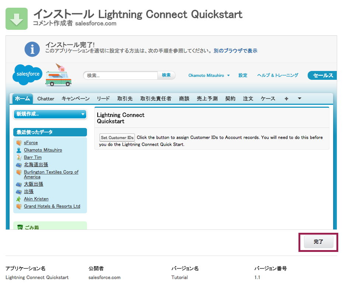Screen dimensions: 346x285
Task: Switch to the 商談 tab
Action: point(184,99)
